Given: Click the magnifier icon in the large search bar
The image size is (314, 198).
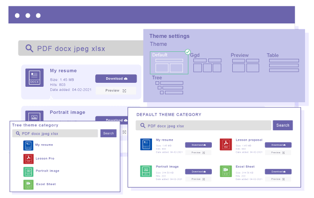Looking at the screenshot, I should click(29, 48).
